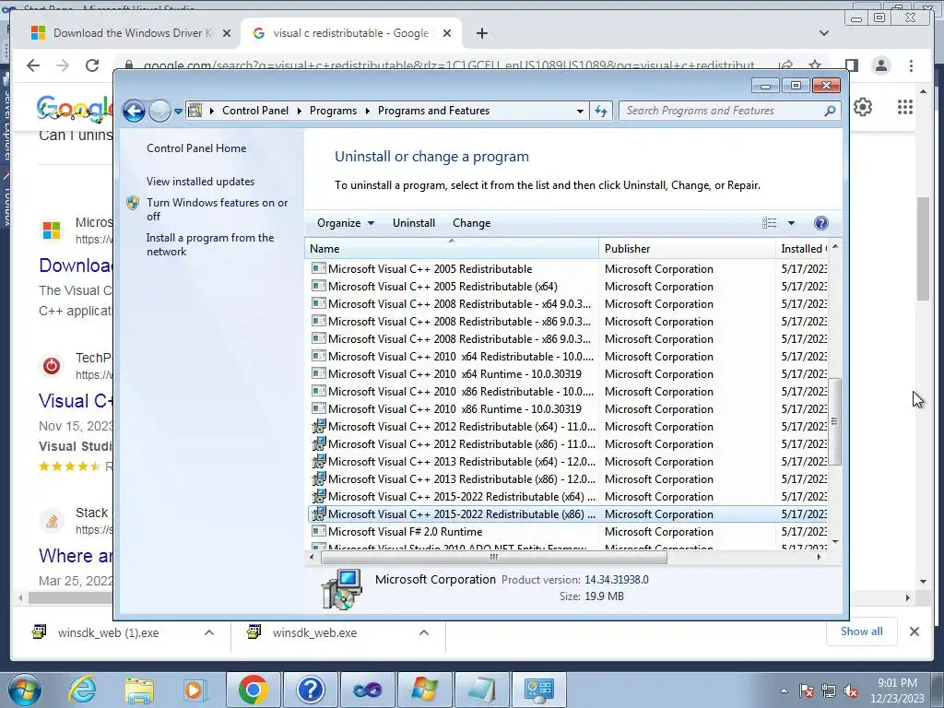The height and width of the screenshot is (708, 944).
Task: Expand the view options dropdown arrow
Action: (791, 223)
